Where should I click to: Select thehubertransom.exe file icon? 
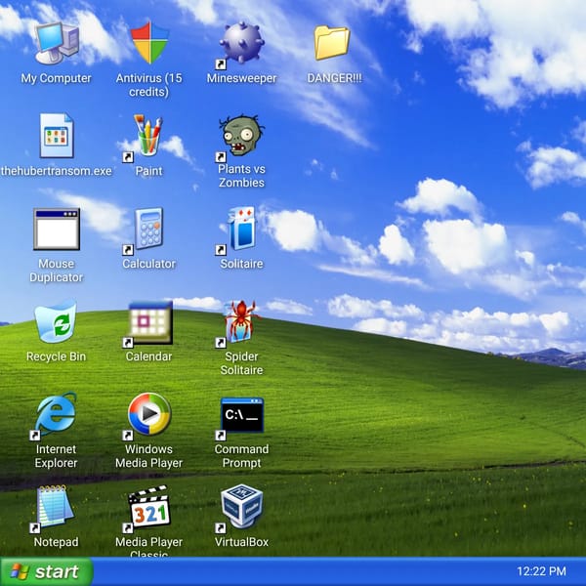click(57, 136)
